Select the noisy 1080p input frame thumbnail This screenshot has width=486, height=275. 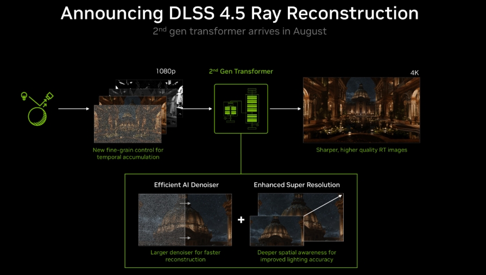pyautogui.click(x=128, y=124)
